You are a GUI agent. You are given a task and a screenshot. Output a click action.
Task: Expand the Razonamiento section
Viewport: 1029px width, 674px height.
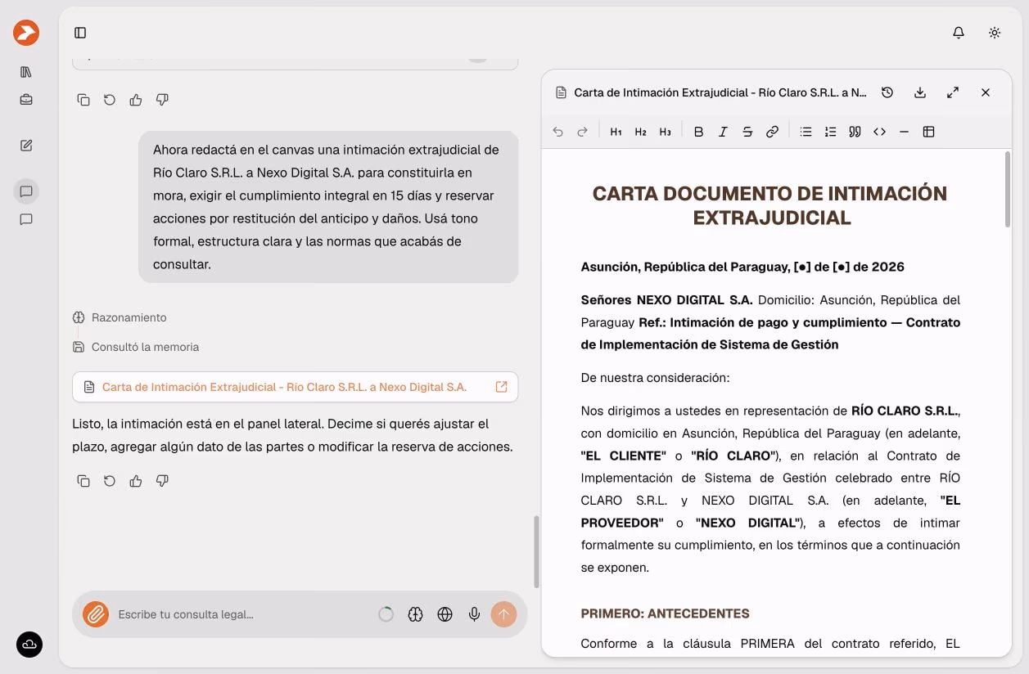120,317
